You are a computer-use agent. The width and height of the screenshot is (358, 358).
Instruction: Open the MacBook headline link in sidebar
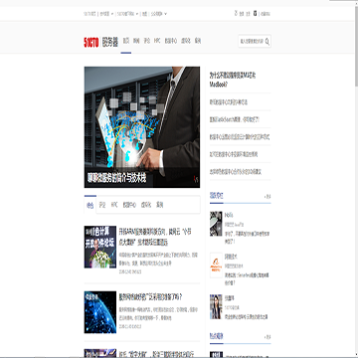[x=233, y=80]
